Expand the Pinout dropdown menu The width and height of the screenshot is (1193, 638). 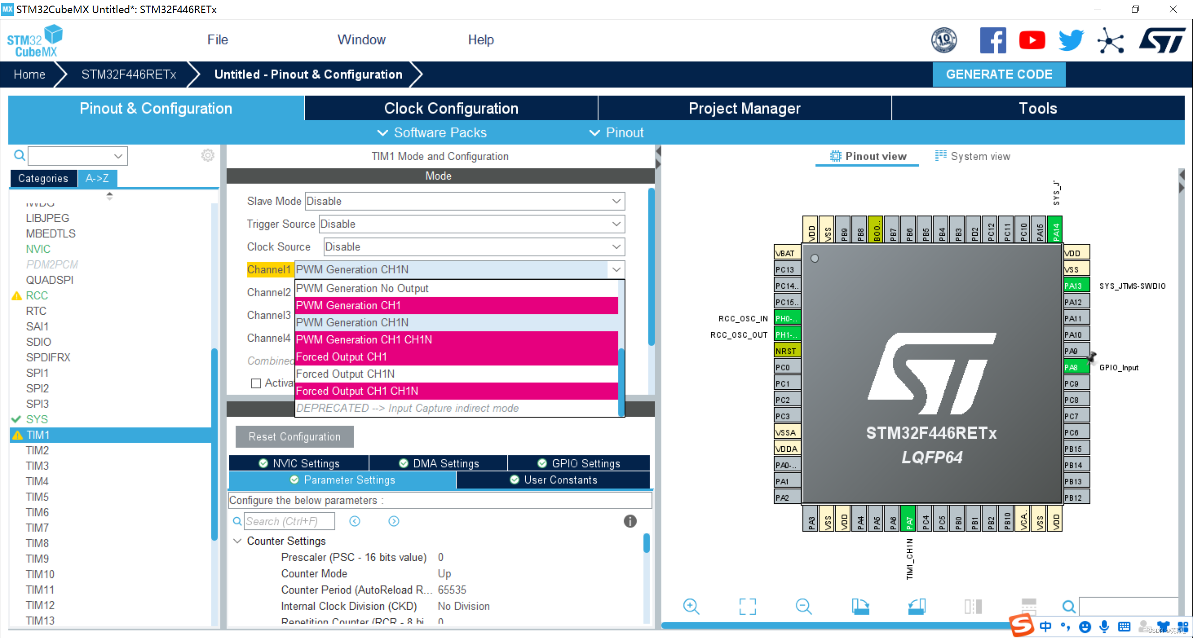[x=616, y=133]
